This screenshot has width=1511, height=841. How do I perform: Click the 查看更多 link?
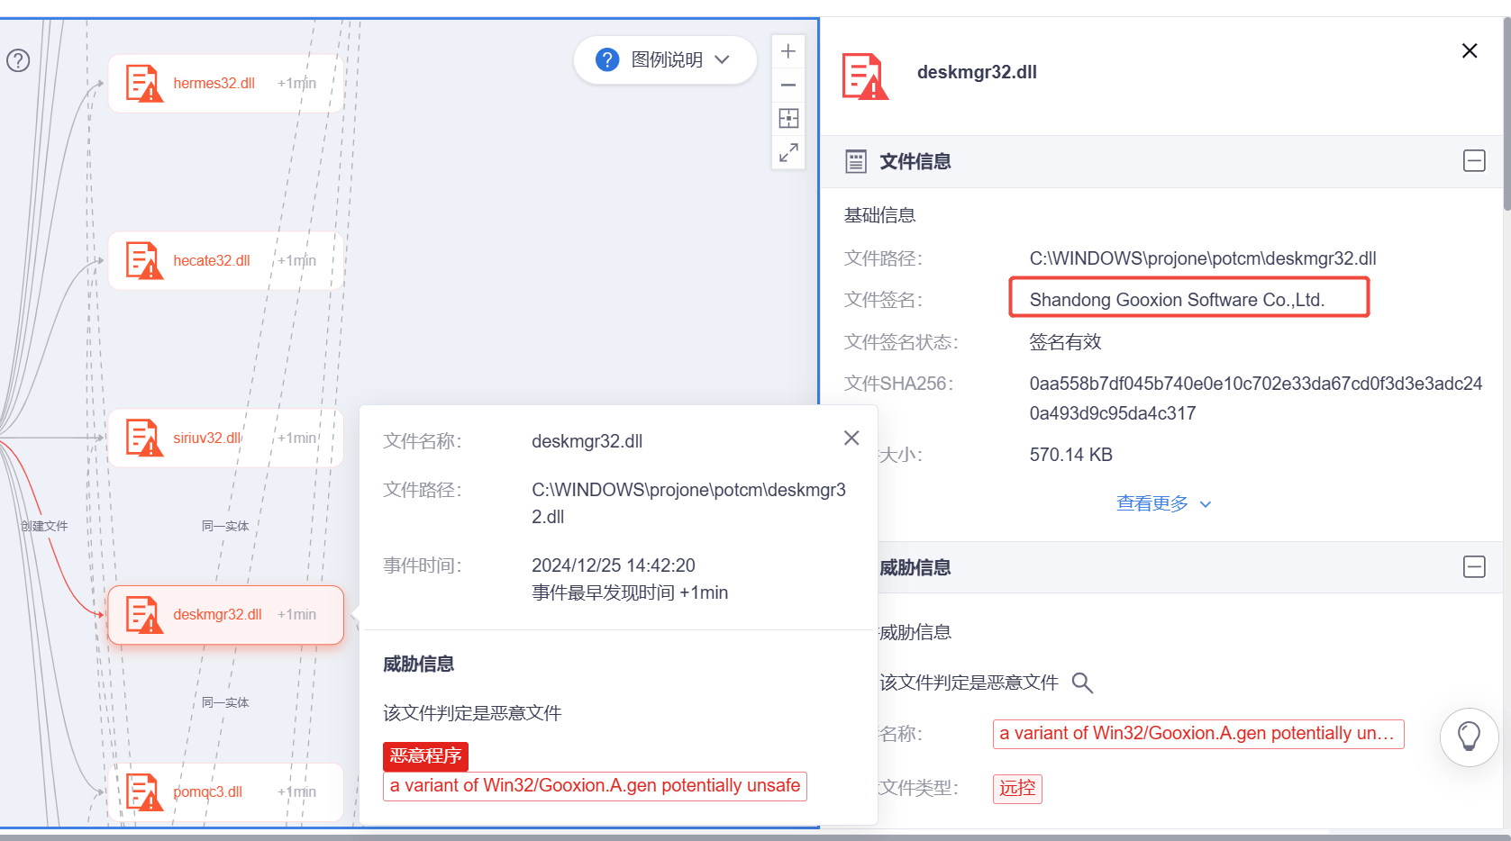[x=1152, y=502]
